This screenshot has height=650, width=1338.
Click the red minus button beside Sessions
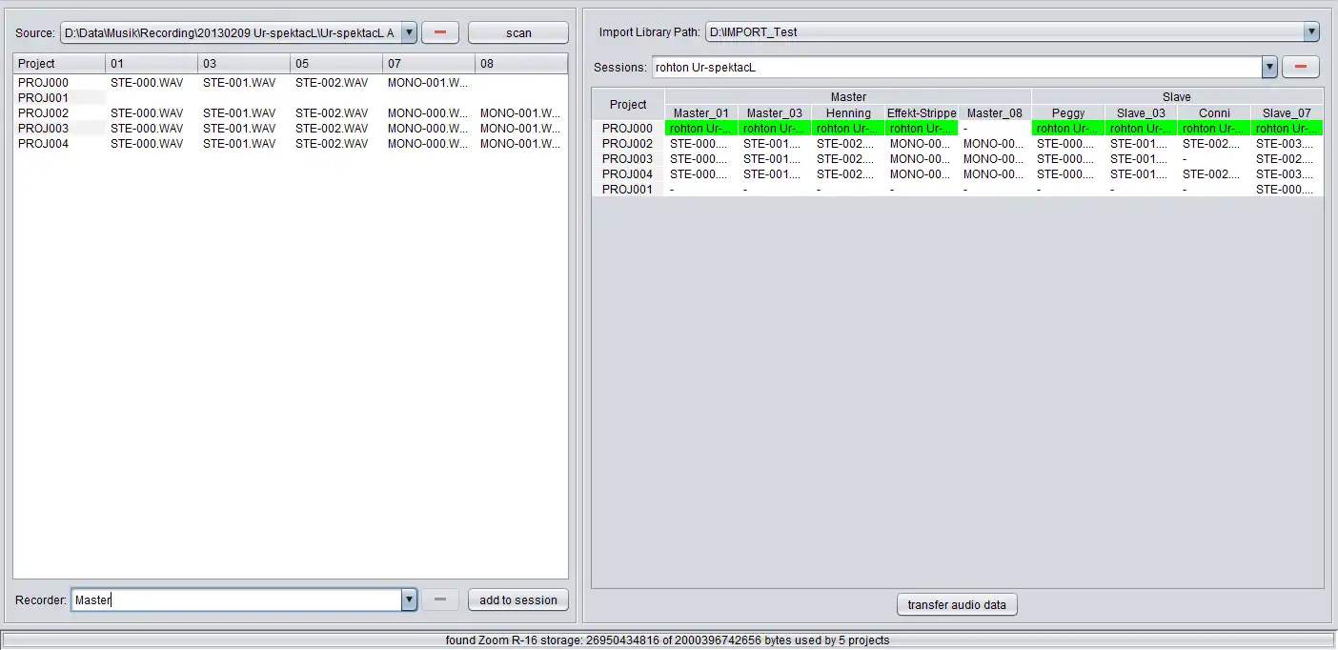pos(1301,67)
